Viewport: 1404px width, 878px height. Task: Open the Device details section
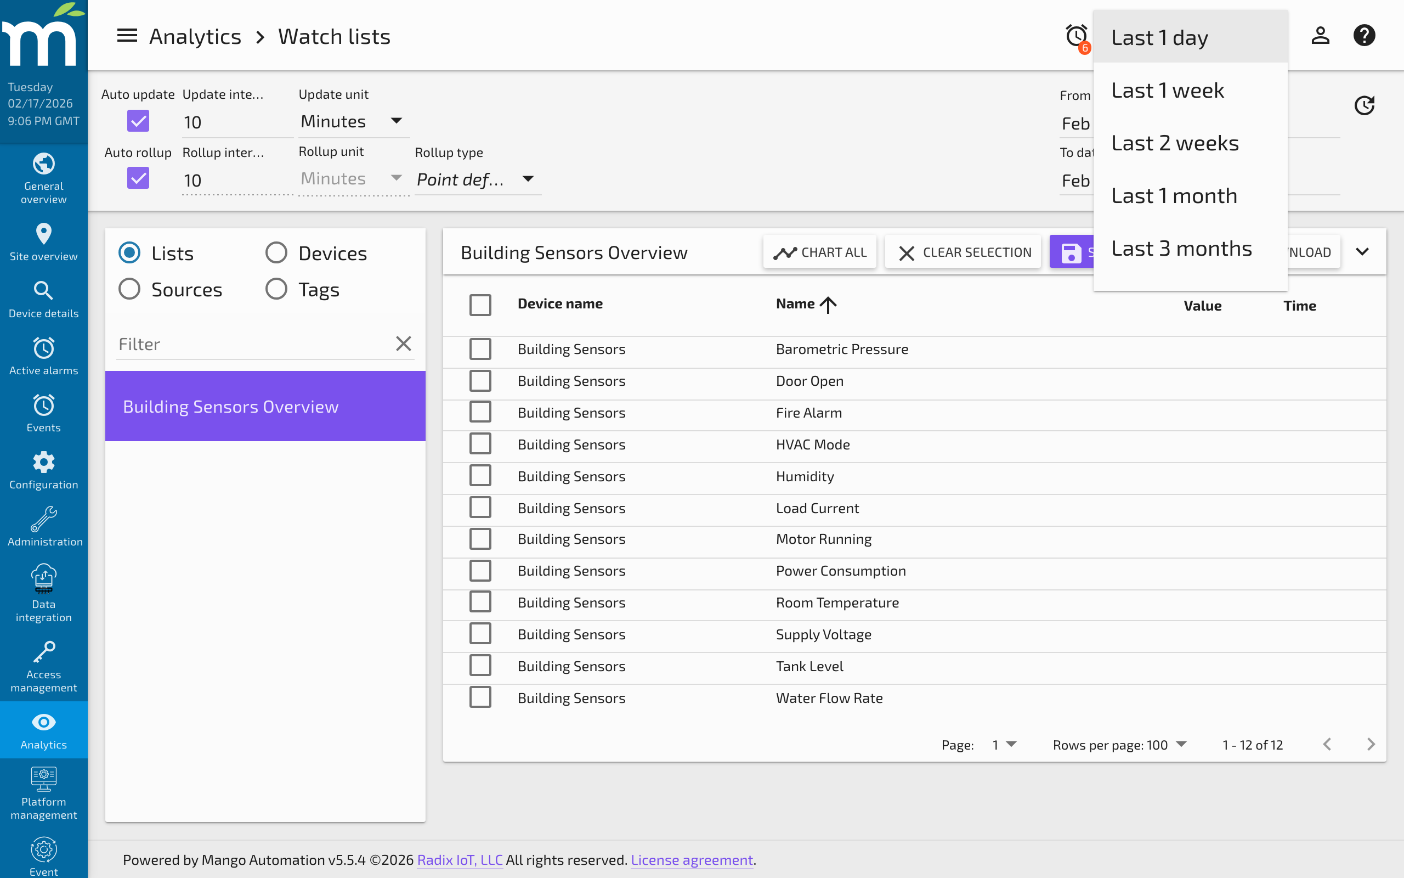tap(43, 298)
